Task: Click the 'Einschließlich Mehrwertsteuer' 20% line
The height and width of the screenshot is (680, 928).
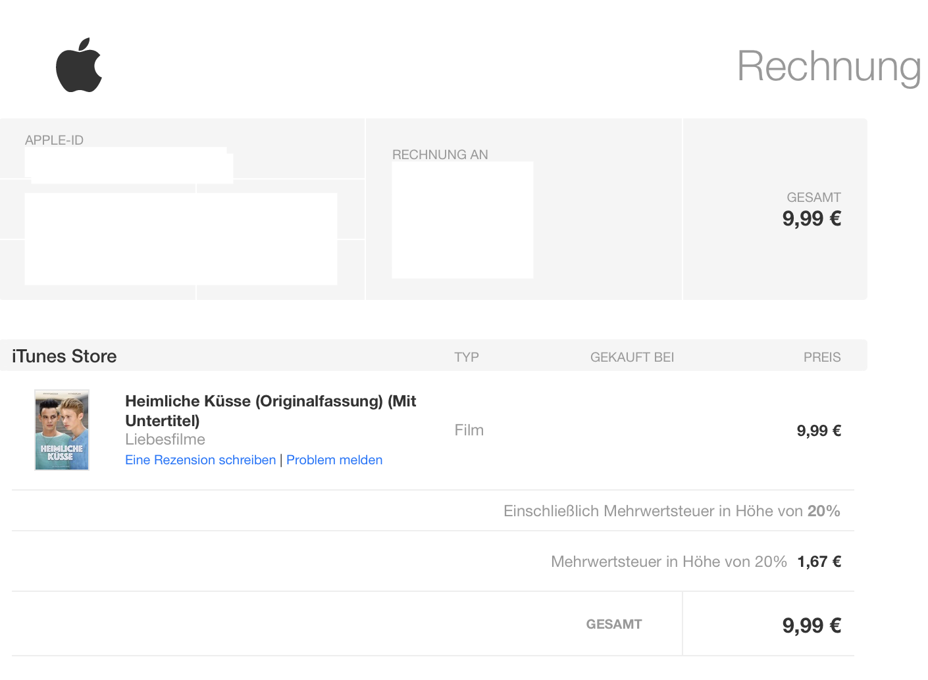Action: click(x=671, y=511)
